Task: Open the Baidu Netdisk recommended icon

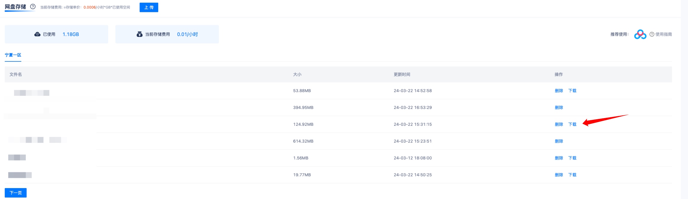Action: coord(640,34)
